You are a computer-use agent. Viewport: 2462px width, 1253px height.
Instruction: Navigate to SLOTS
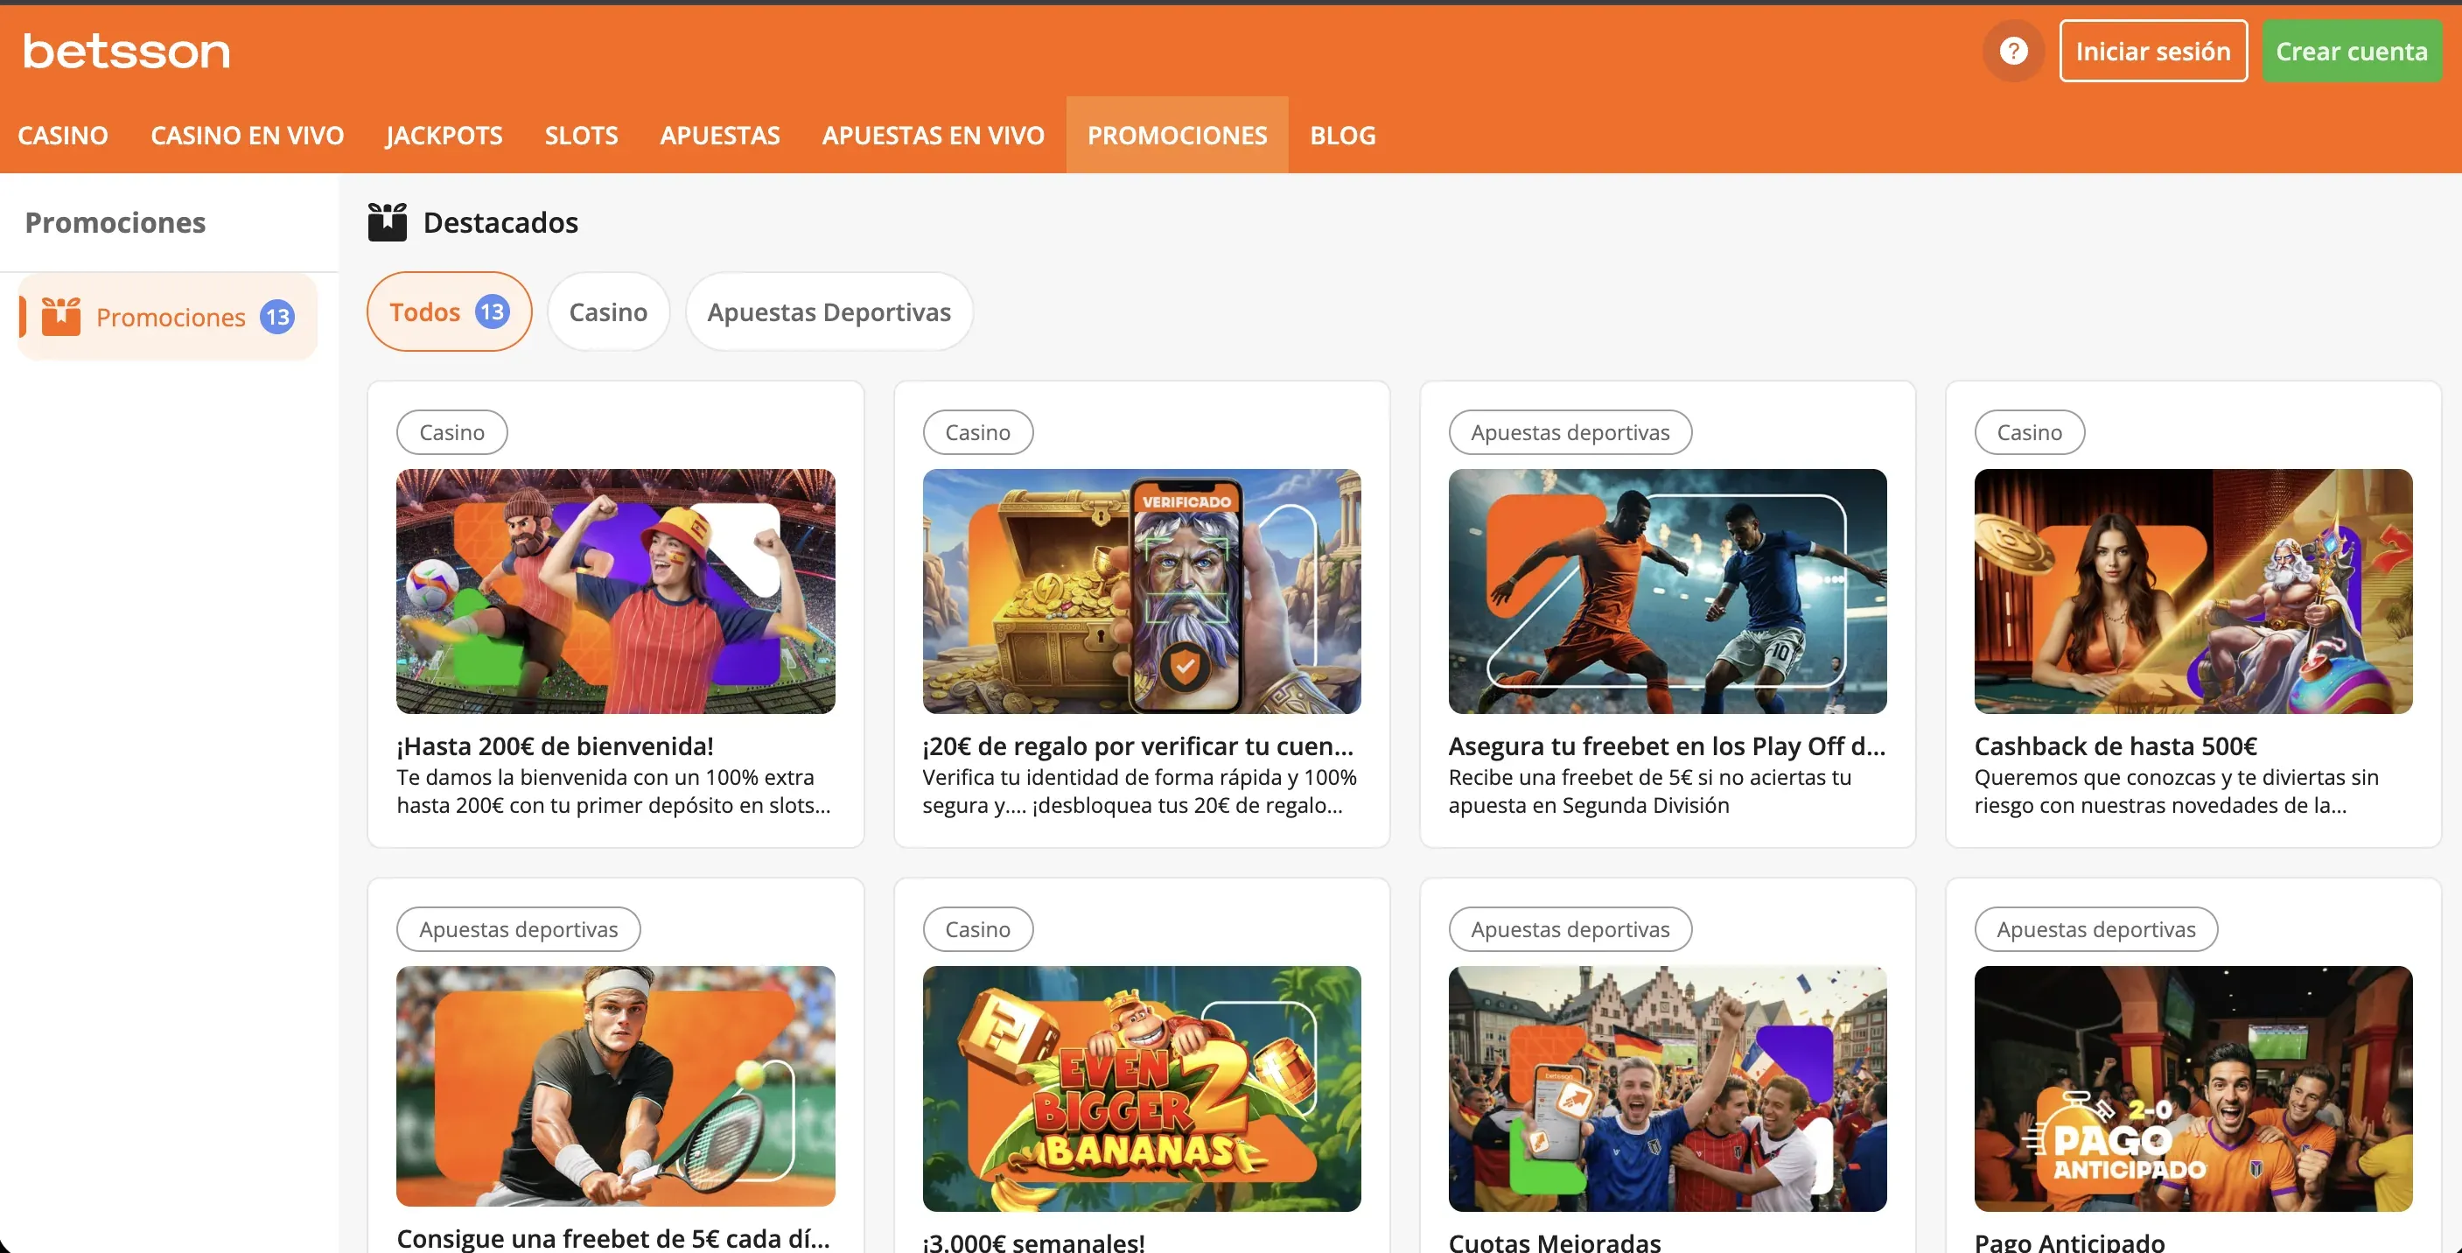(x=581, y=135)
